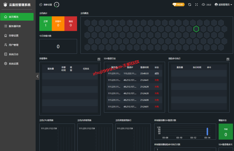Screen dimensions: 234x151
Task: Click the alarm bell icon beside 告警设置
Action: coord(5,35)
